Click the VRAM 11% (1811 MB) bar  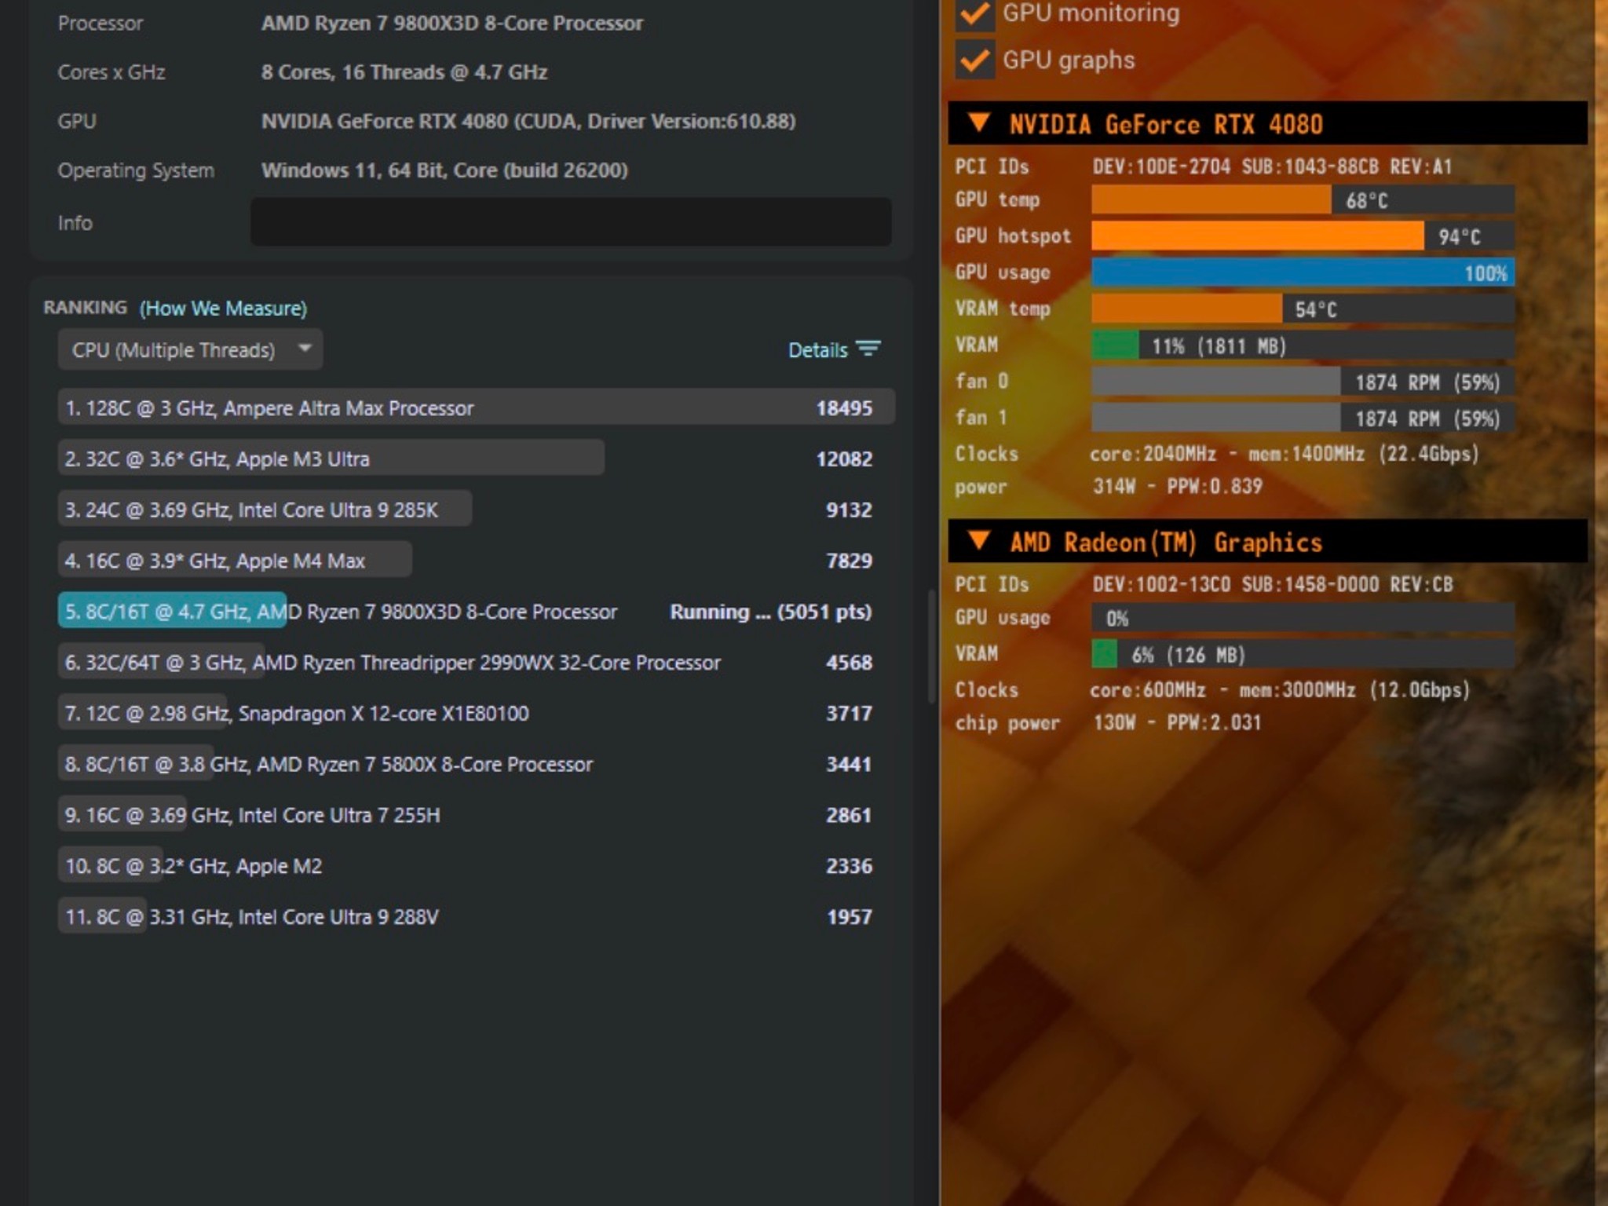(1303, 345)
